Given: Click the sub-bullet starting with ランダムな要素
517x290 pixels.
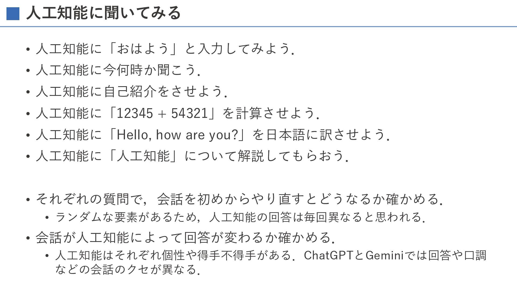Looking at the screenshot, I should (240, 217).
